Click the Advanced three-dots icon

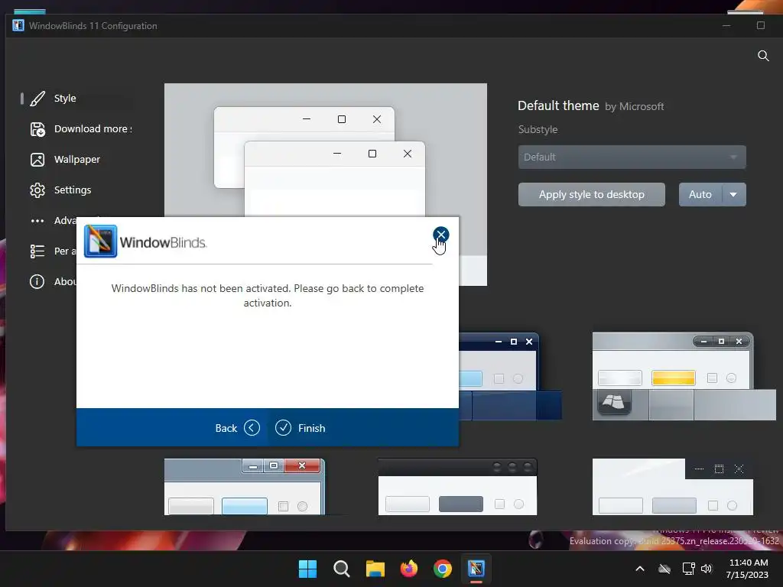coord(37,221)
